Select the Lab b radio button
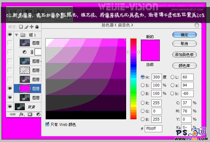The width and height of the screenshot is (210, 142). 172,93
